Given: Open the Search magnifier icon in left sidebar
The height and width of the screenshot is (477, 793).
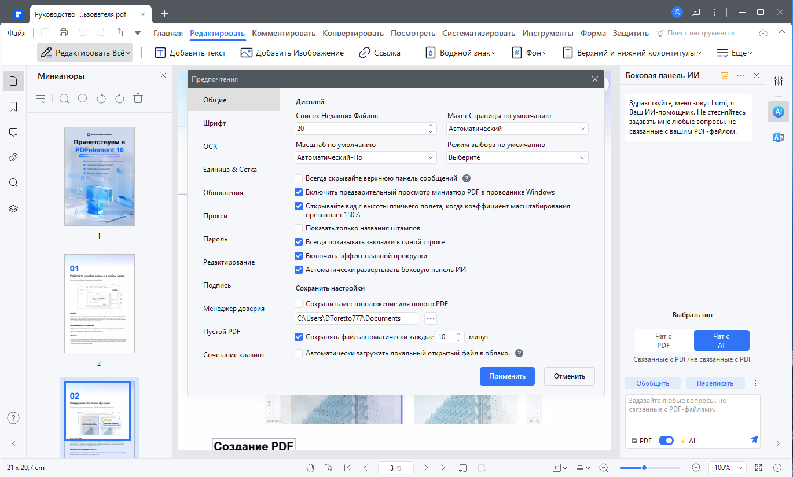Looking at the screenshot, I should [13, 182].
